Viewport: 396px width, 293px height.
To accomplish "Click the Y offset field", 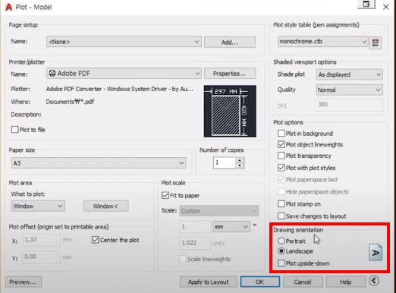I will [x=42, y=257].
